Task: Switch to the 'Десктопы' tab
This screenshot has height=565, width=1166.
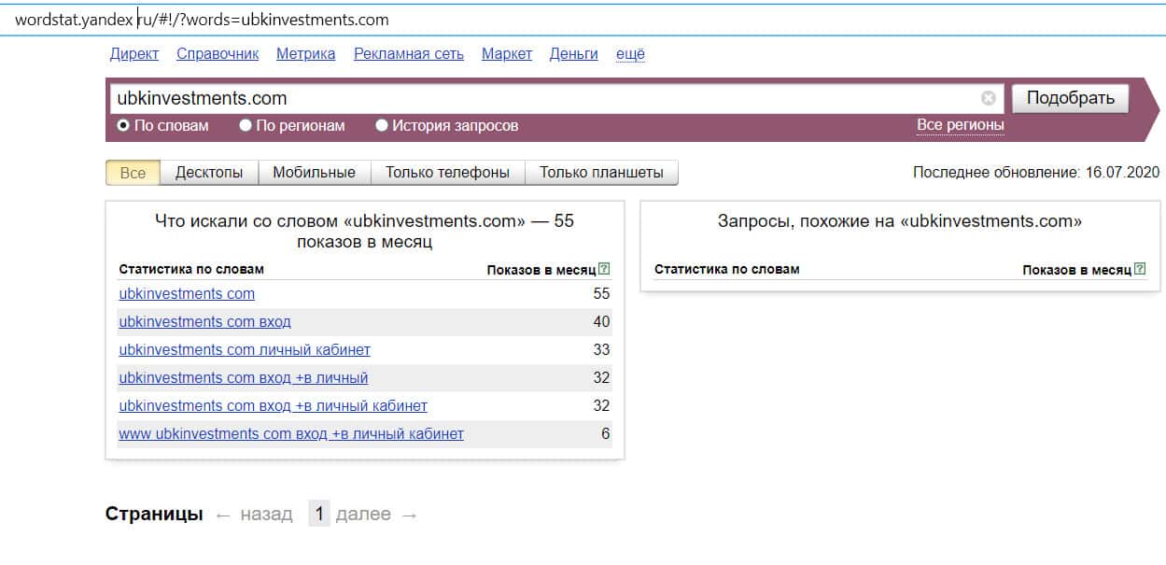Action: pyautogui.click(x=208, y=173)
